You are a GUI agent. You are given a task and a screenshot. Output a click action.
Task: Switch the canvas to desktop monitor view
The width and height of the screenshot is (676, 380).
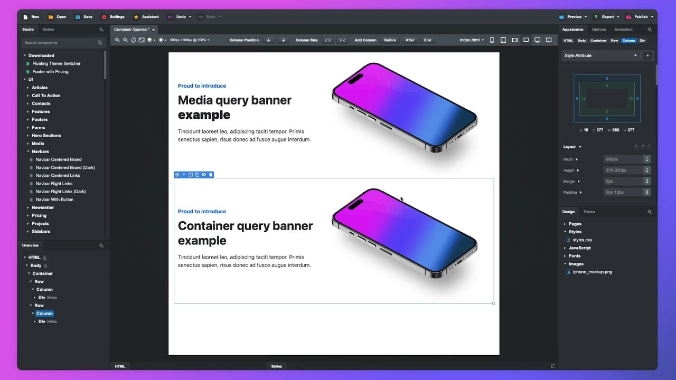[x=537, y=40]
